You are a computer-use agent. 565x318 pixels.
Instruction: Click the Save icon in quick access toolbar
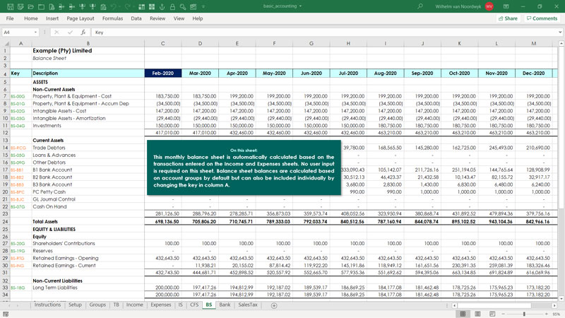(10, 6)
